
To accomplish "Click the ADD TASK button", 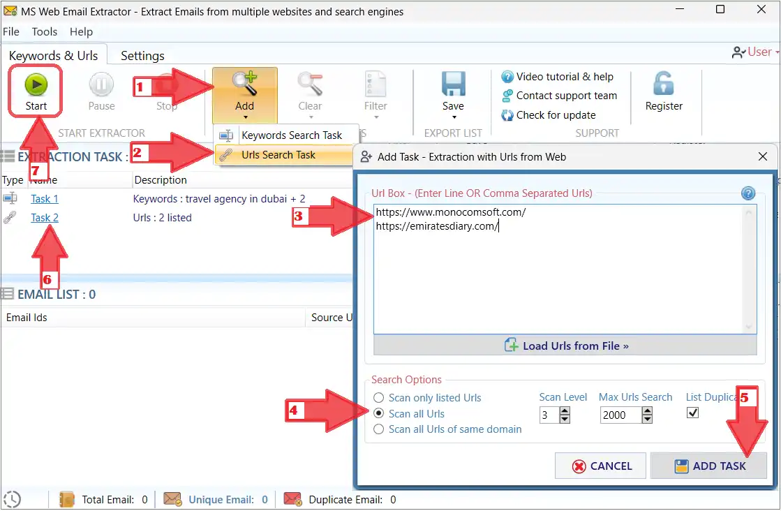I will pyautogui.click(x=708, y=466).
